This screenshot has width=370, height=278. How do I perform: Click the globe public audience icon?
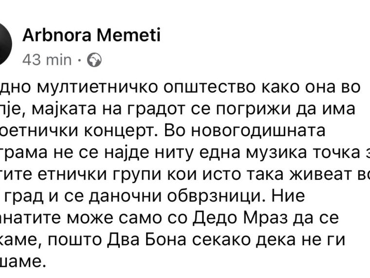[x=94, y=60]
